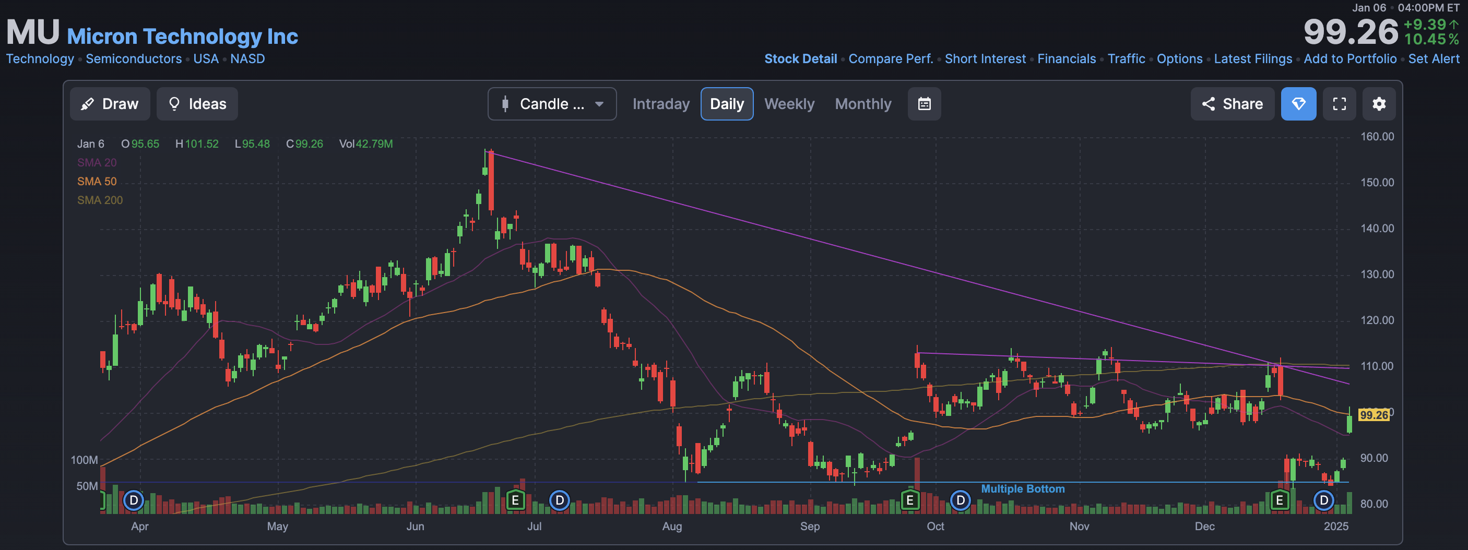Click the L 95.48 low value

coord(253,144)
